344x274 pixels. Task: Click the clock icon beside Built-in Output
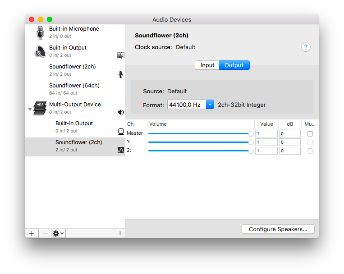[x=120, y=131]
